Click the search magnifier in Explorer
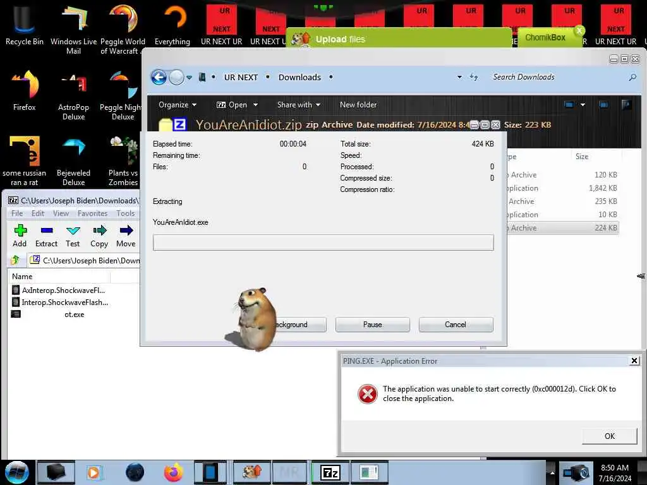The image size is (647, 485). click(632, 77)
